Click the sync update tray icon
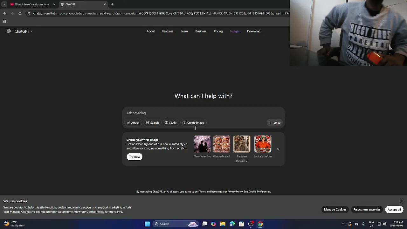This screenshot has height=229, width=407. pyautogui.click(x=350, y=224)
